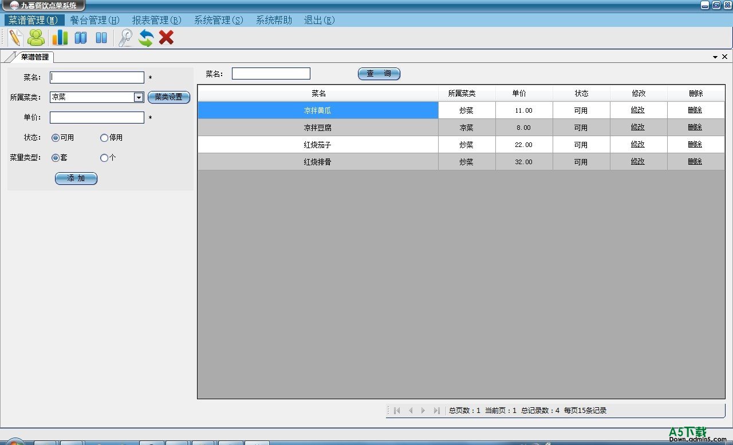Open the tab list arrow beside the tab close X
Viewport: 733px width, 445px height.
coord(715,57)
